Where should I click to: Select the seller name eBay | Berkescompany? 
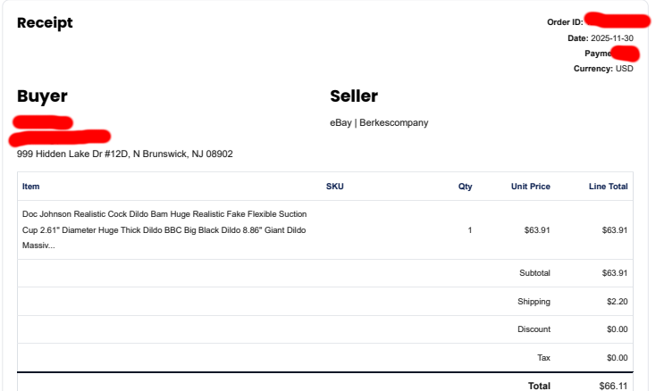[379, 122]
